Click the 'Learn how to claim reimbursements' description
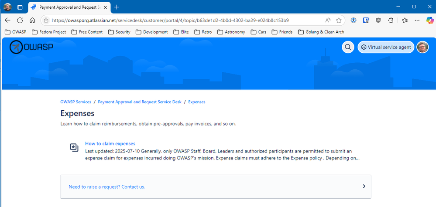This screenshot has width=436, height=207. (148, 124)
